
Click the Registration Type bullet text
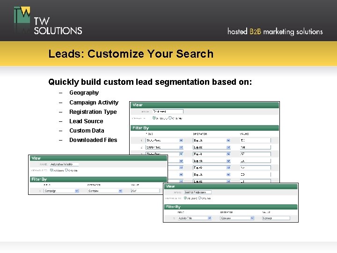tap(93, 112)
